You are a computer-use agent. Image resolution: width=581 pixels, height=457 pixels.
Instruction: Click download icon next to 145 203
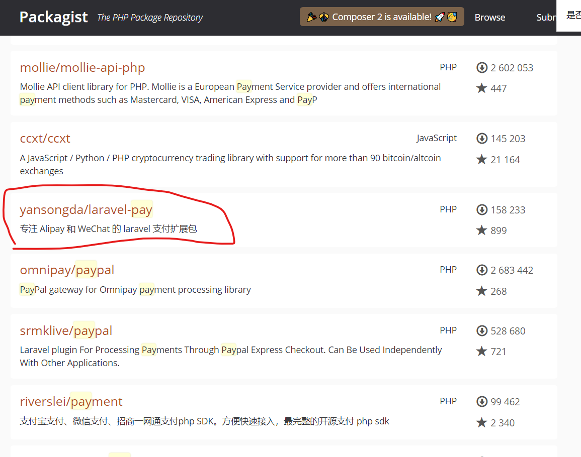click(482, 139)
